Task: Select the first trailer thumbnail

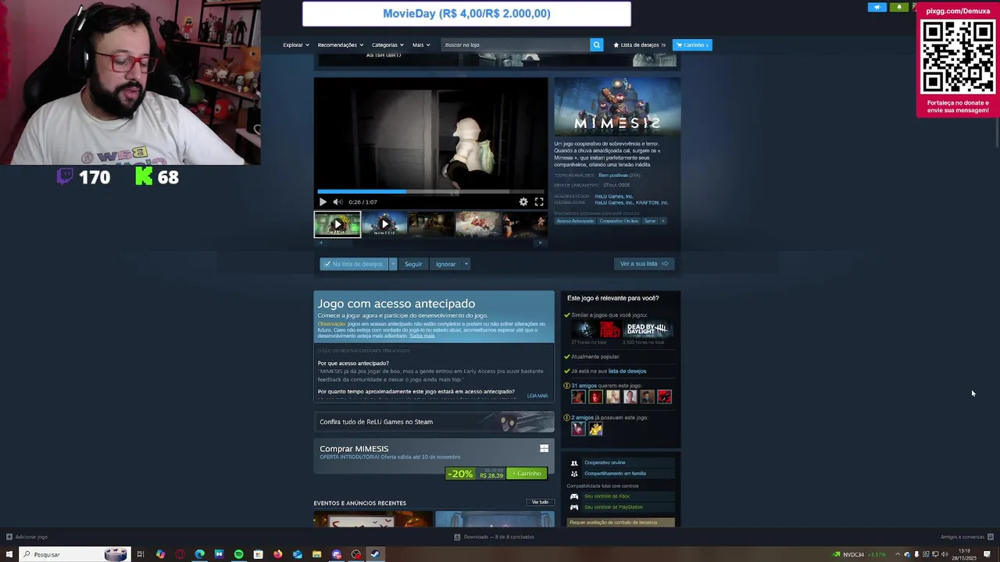Action: [x=337, y=224]
